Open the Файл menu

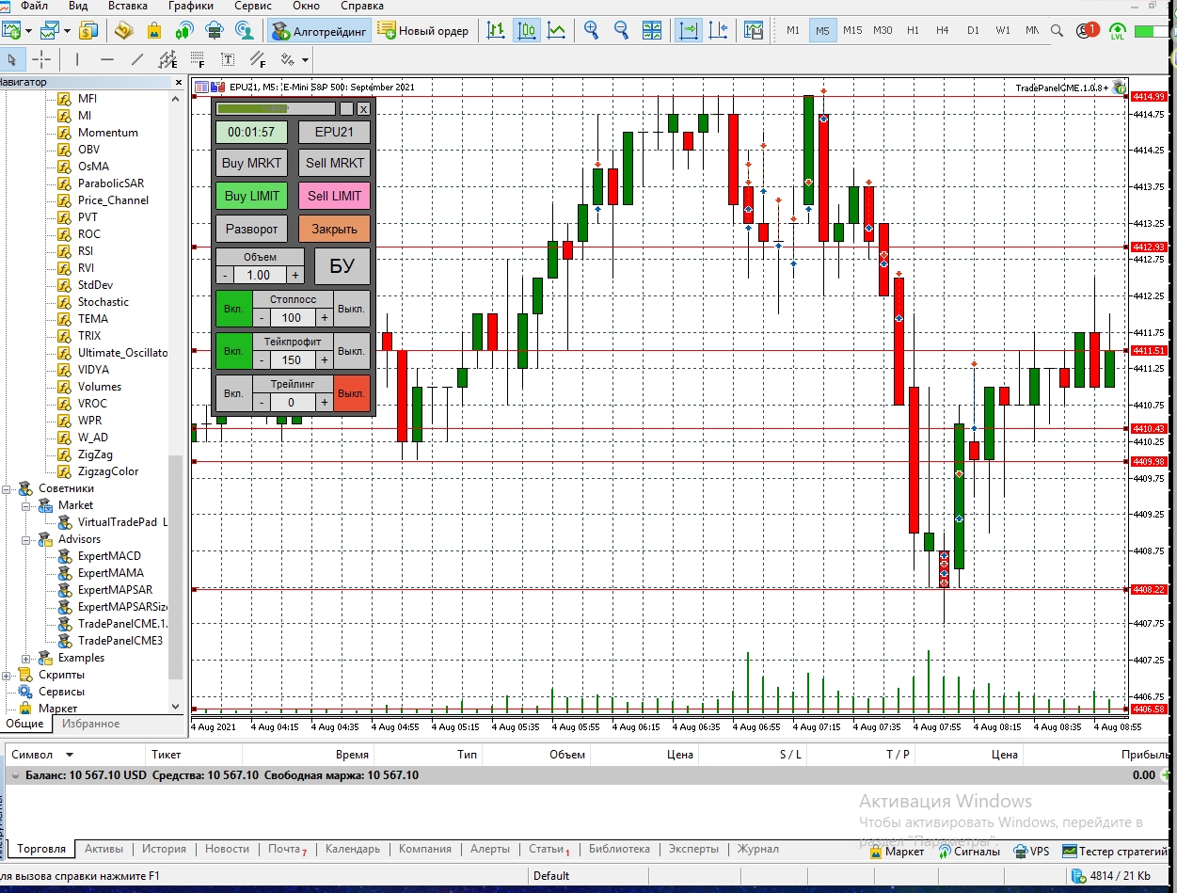click(x=34, y=6)
